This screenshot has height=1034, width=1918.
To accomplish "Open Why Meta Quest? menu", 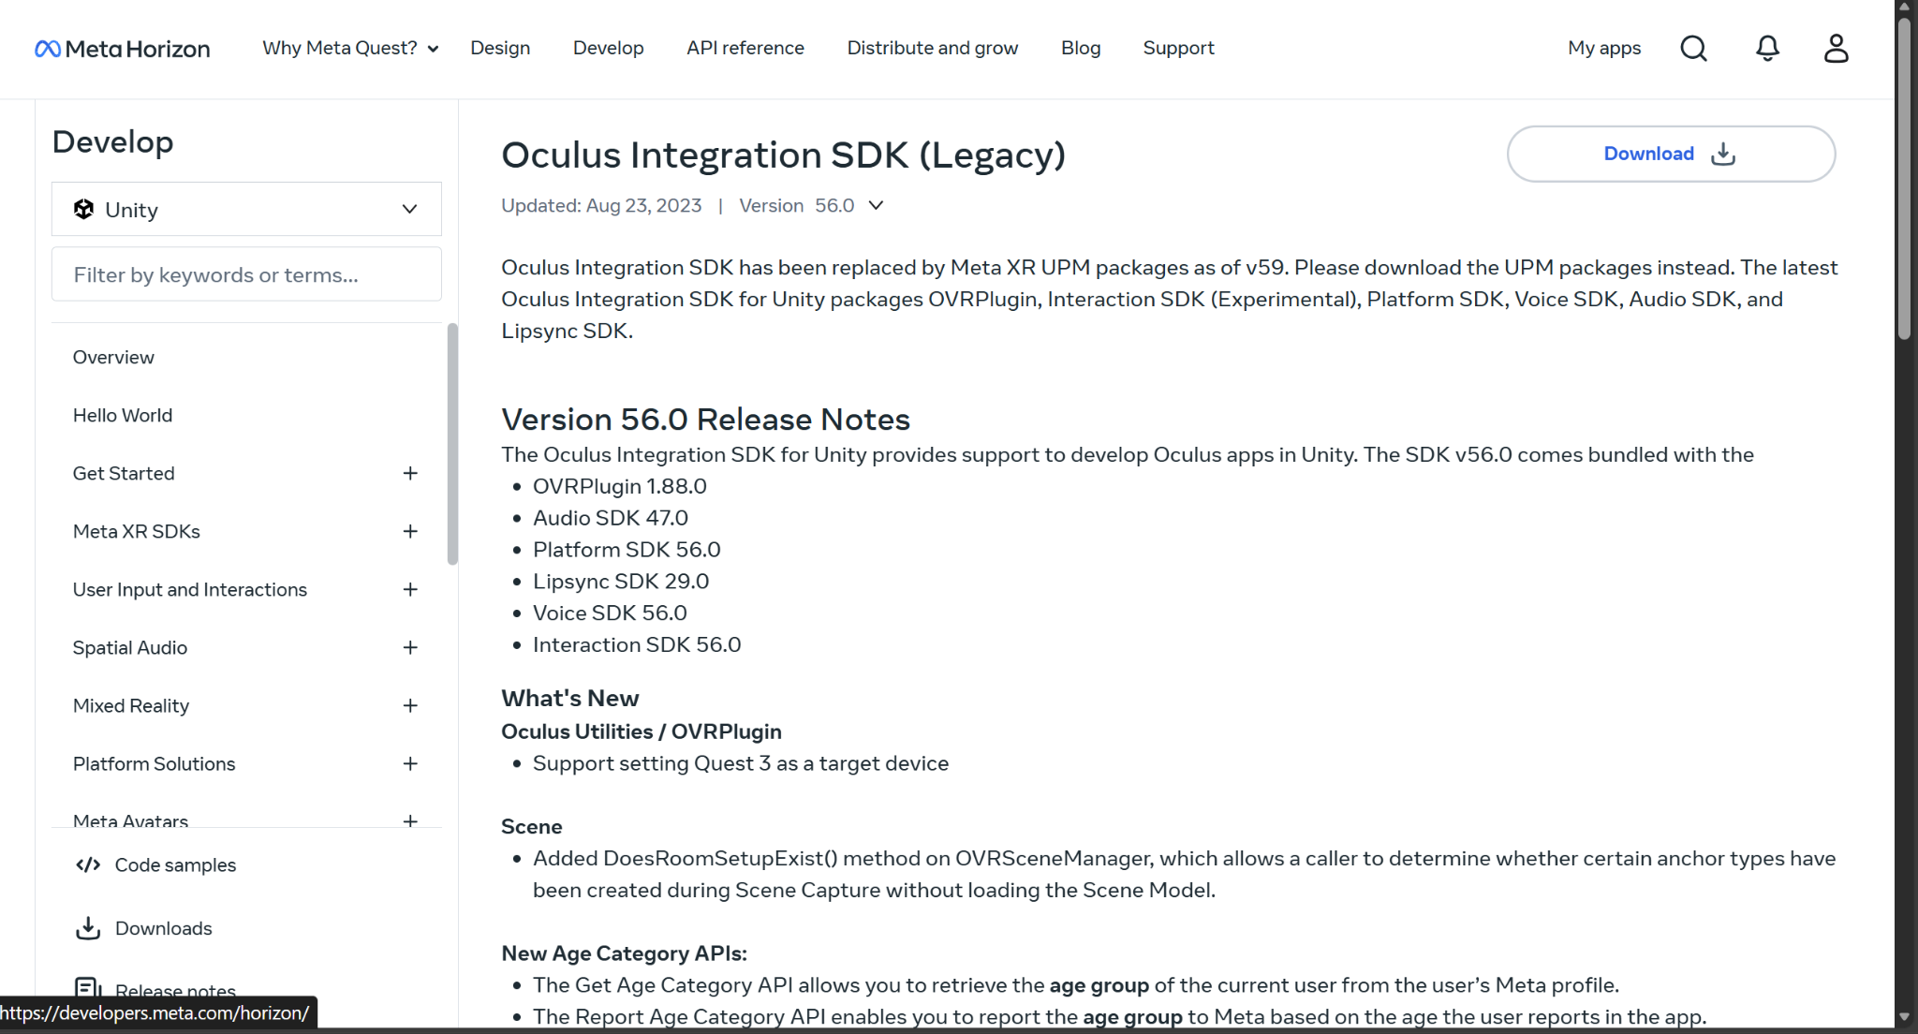I will pyautogui.click(x=349, y=48).
